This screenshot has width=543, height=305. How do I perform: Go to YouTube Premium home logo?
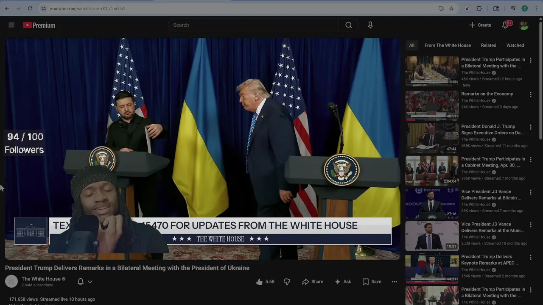pyautogui.click(x=39, y=25)
